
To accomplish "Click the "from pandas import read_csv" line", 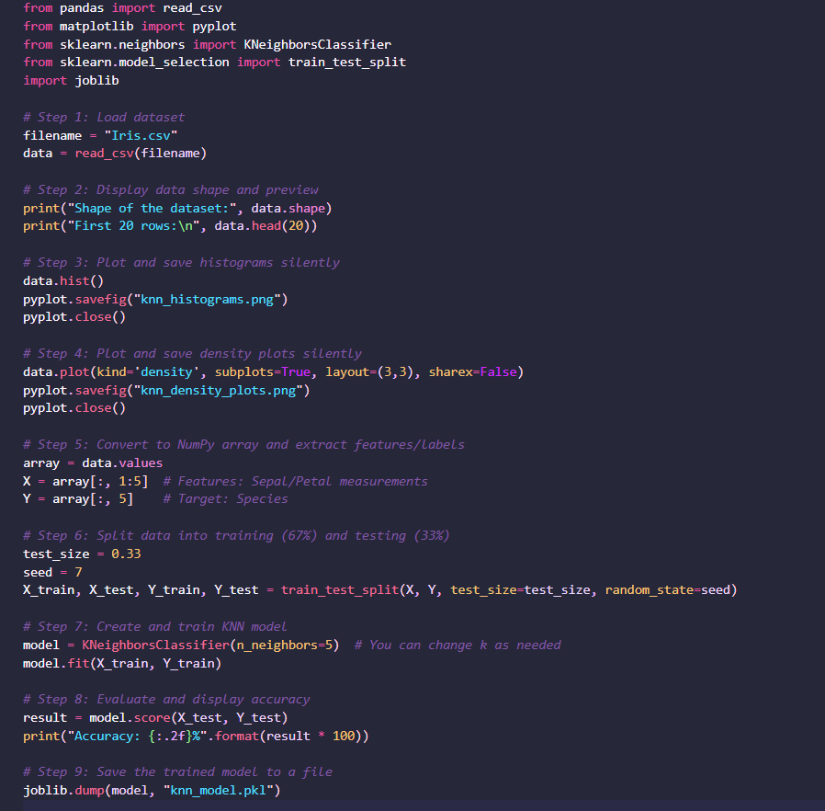I will [x=122, y=8].
